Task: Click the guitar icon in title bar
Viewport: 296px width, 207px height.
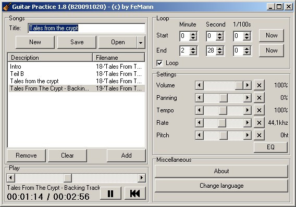Action: coord(7,7)
